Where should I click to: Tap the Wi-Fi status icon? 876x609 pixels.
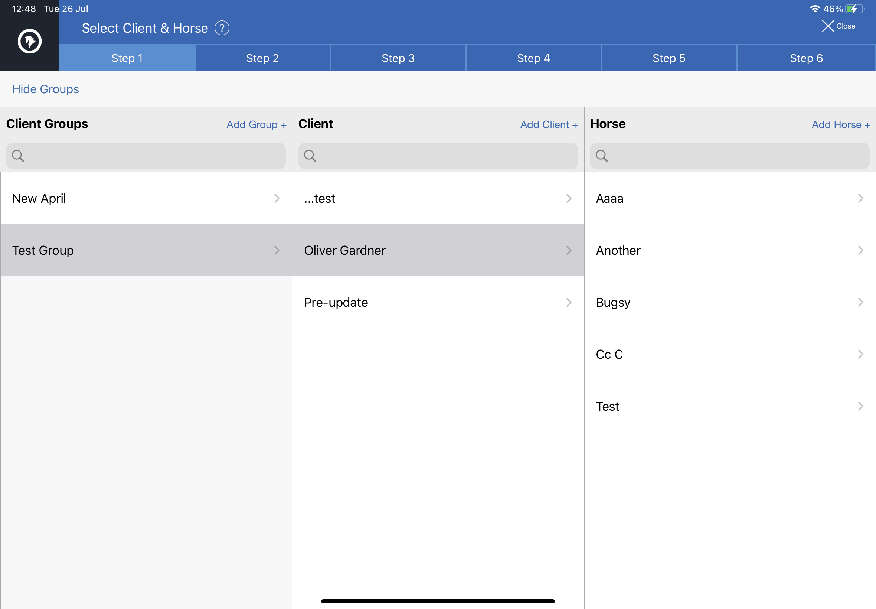click(x=815, y=9)
